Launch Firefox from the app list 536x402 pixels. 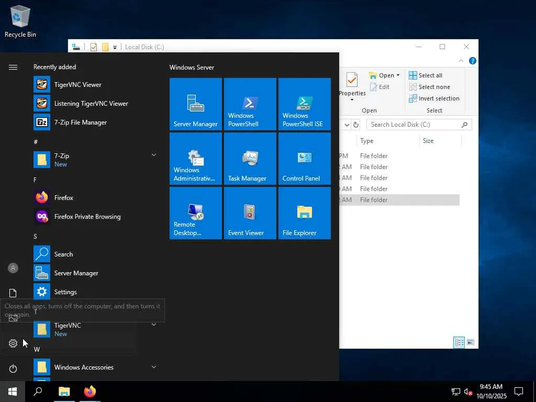click(96, 197)
